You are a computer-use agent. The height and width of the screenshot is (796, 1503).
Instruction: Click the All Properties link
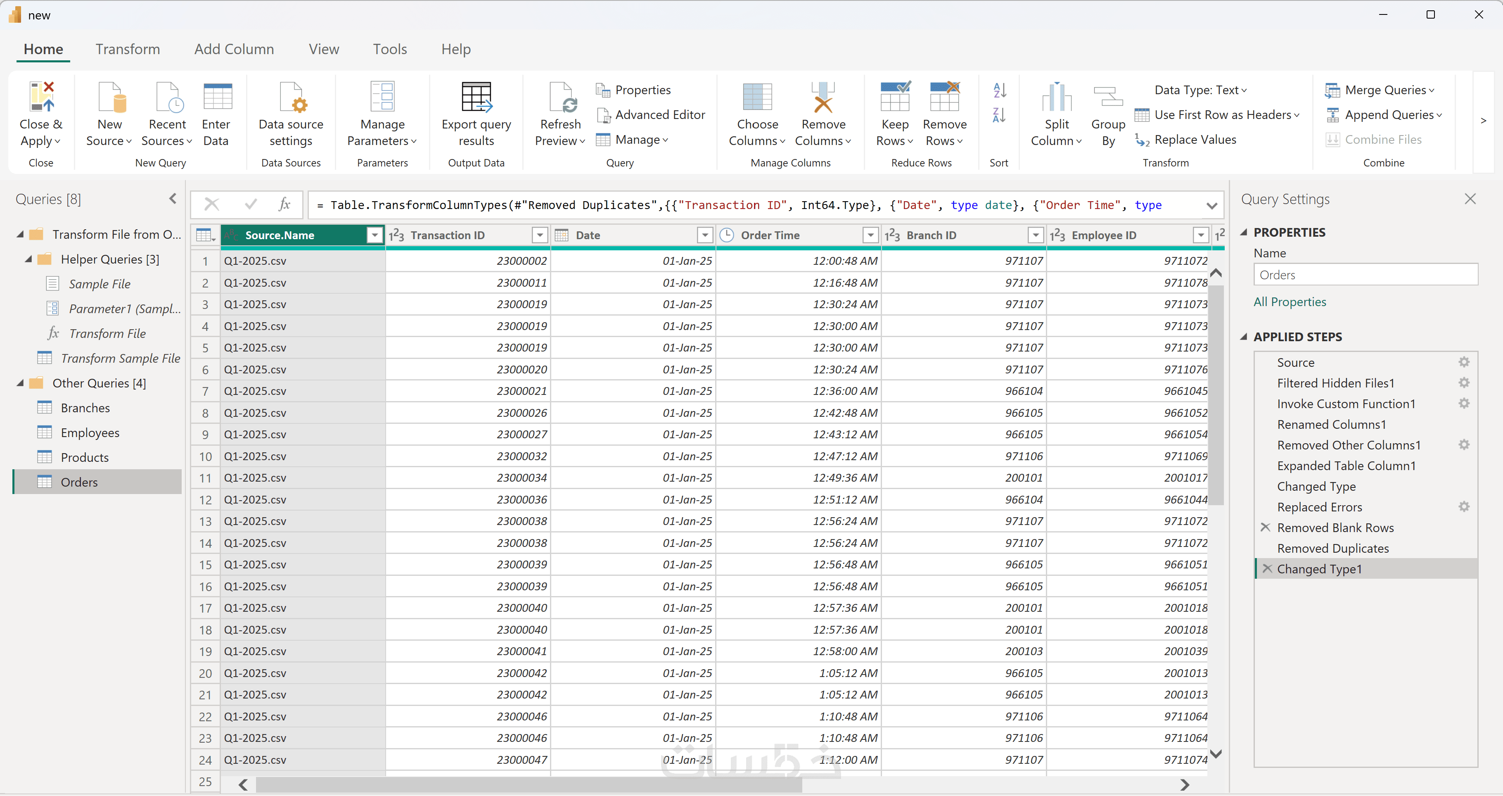[1290, 302]
